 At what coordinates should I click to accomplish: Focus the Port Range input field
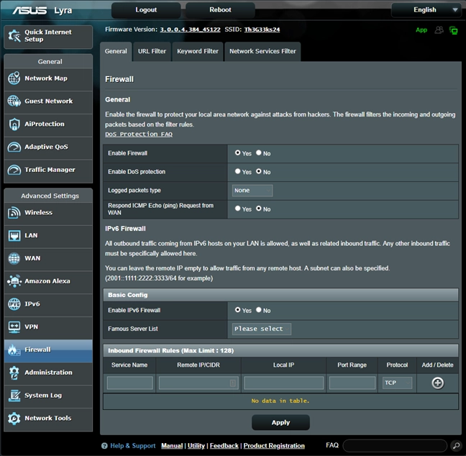click(x=352, y=383)
